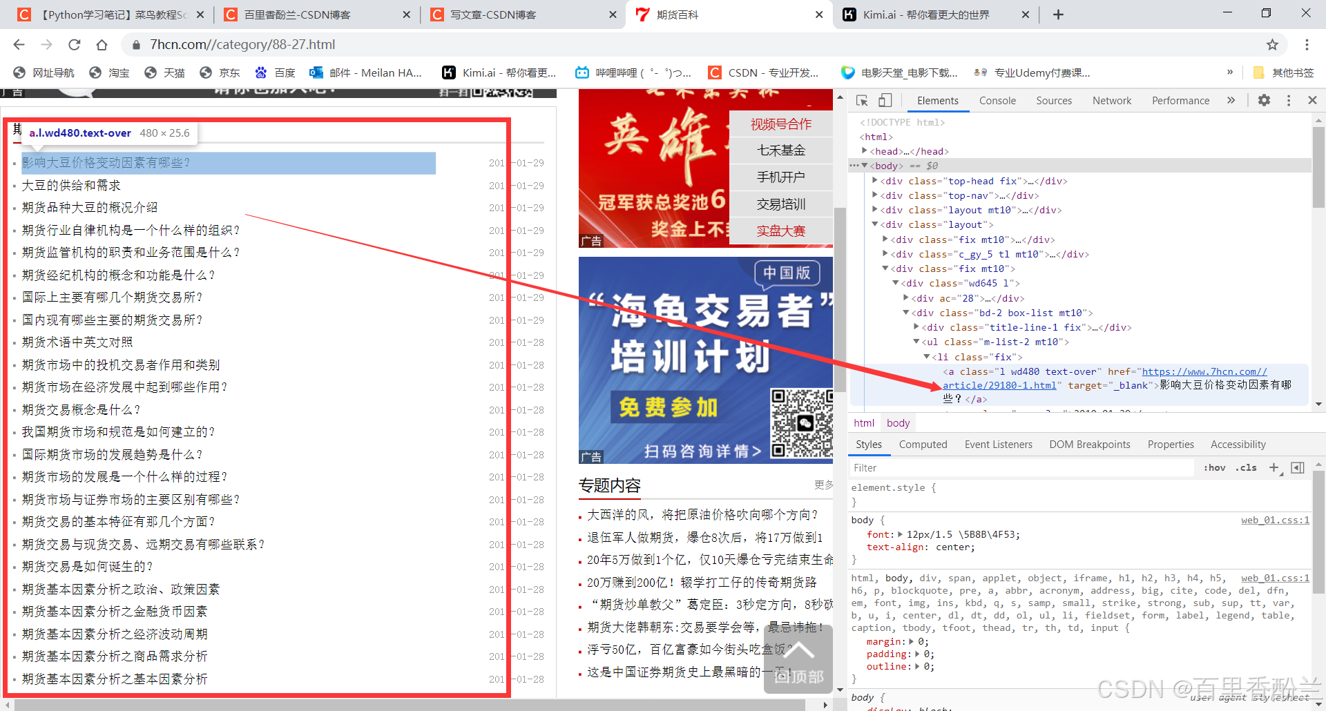Open the 百度 bookmark
This screenshot has width=1326, height=711.
[x=275, y=72]
